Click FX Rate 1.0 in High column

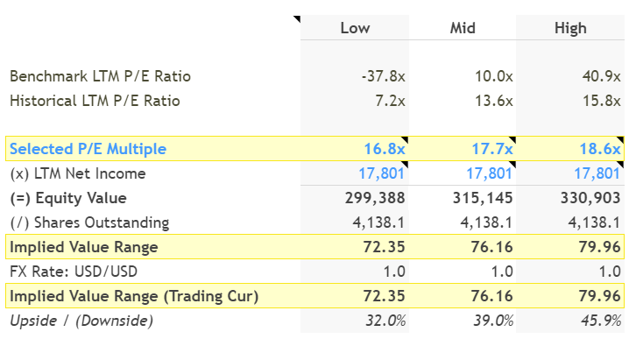610,272
